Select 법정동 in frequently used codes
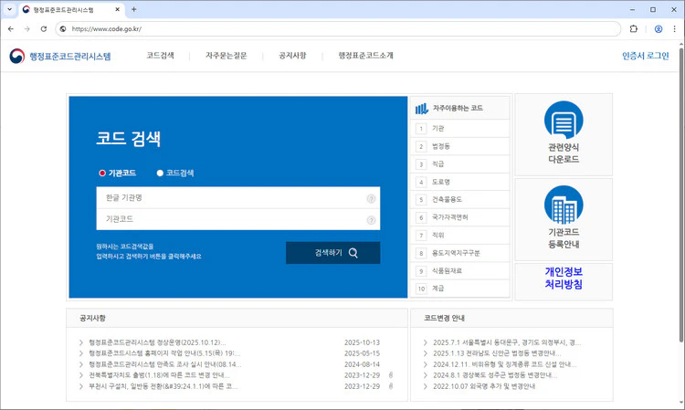 [441, 146]
